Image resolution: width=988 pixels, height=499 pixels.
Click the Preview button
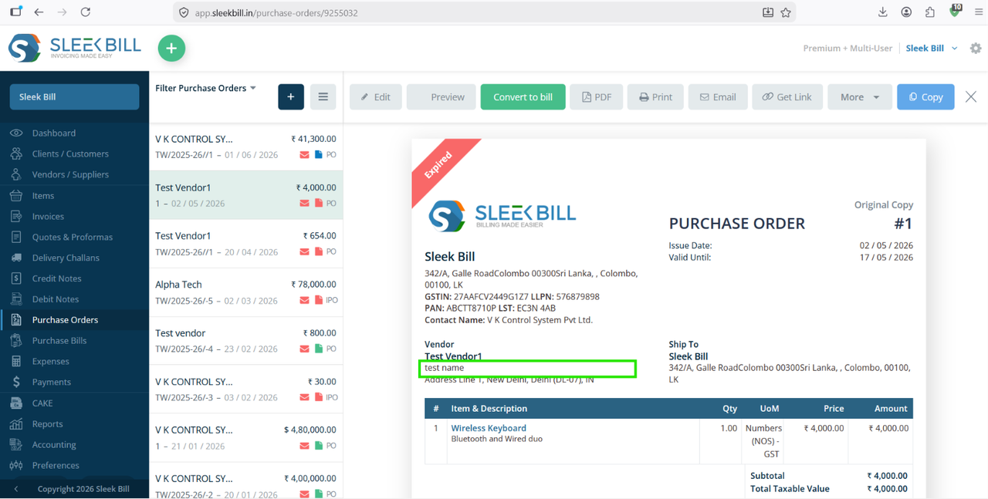(442, 97)
